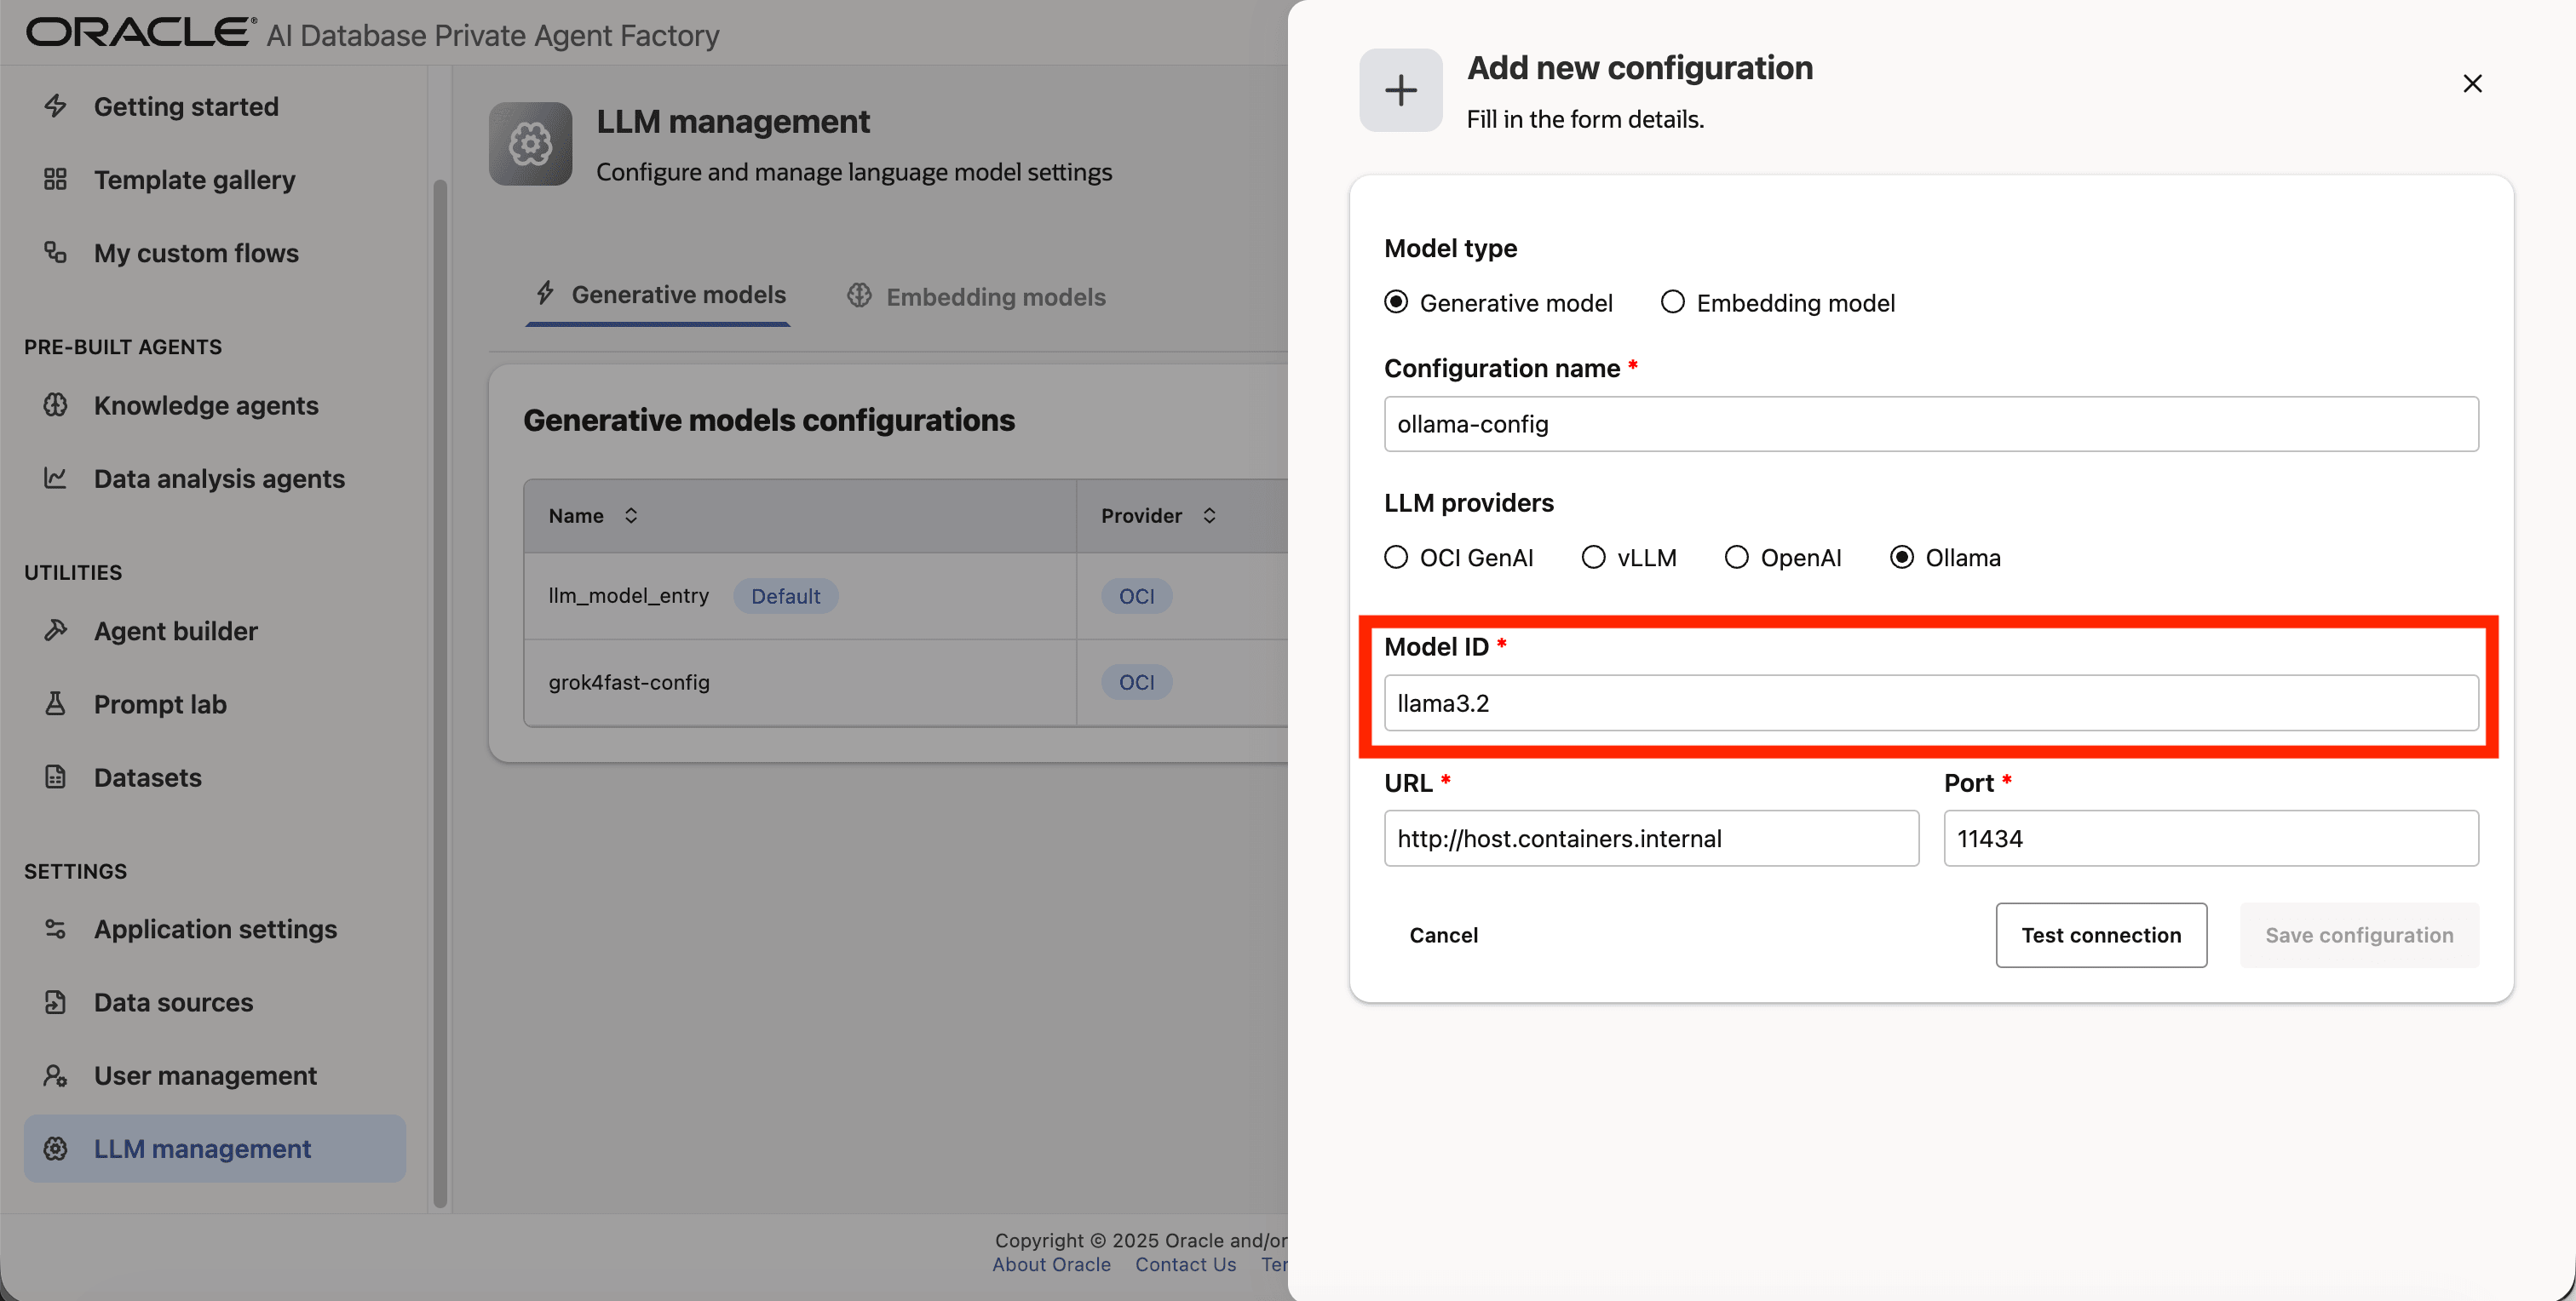This screenshot has width=2576, height=1301.
Task: Choose the OCI GenAI provider option
Action: (1396, 557)
